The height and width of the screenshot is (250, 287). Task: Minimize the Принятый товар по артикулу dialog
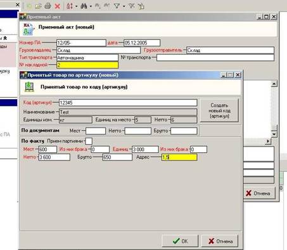tap(224, 75)
